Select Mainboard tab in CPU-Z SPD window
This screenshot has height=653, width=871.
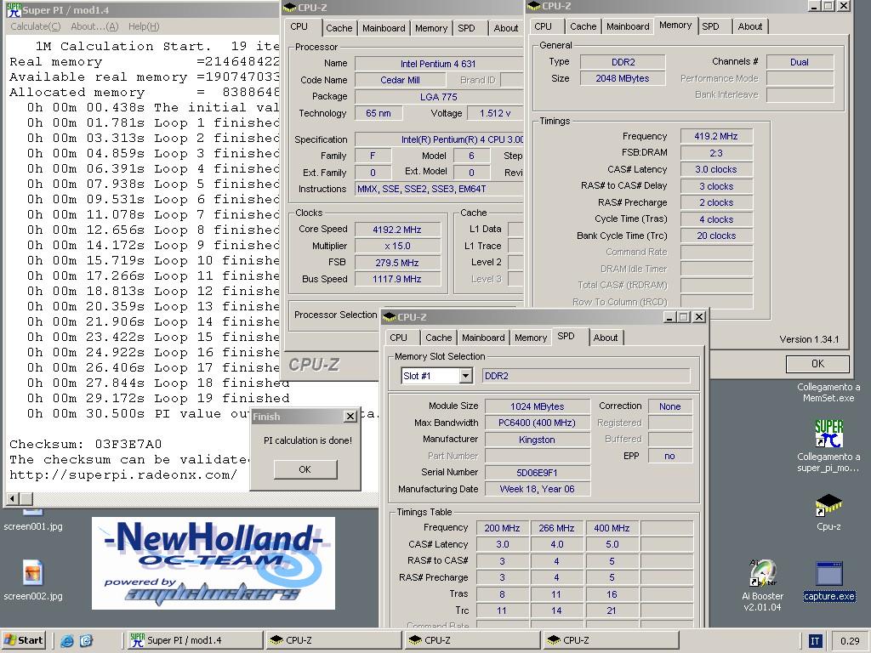point(483,338)
